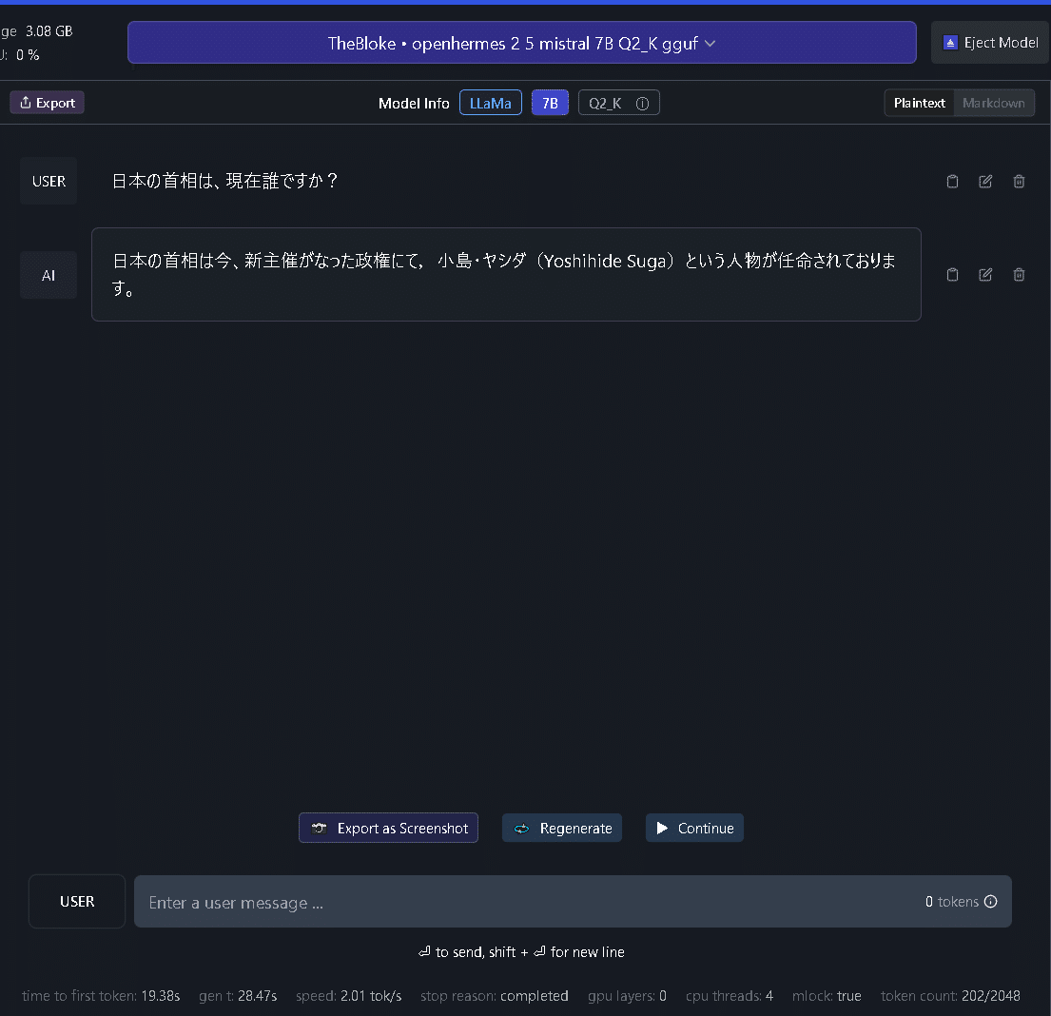The width and height of the screenshot is (1051, 1016).
Task: Click the 3.08 GB memory usage readout
Action: (49, 31)
